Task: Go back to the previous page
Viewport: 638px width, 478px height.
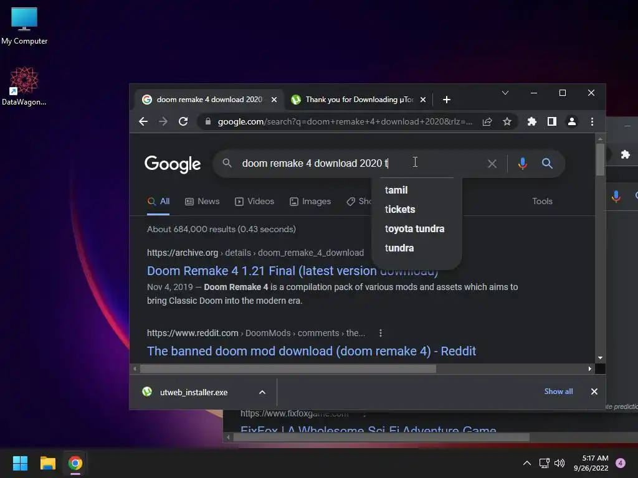Action: tap(143, 121)
